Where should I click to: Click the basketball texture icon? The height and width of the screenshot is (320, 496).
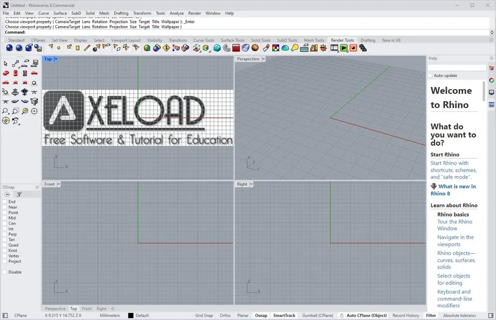(255, 48)
